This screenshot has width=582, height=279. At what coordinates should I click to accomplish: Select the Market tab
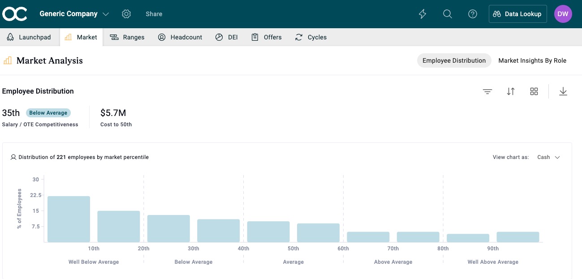point(81,37)
